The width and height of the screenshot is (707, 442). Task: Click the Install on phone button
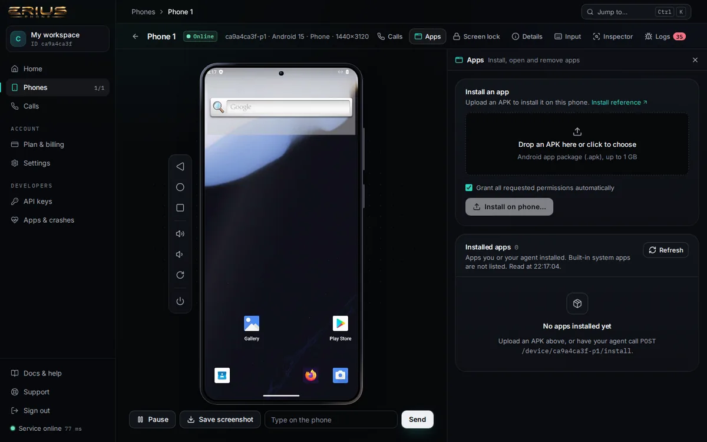point(509,207)
